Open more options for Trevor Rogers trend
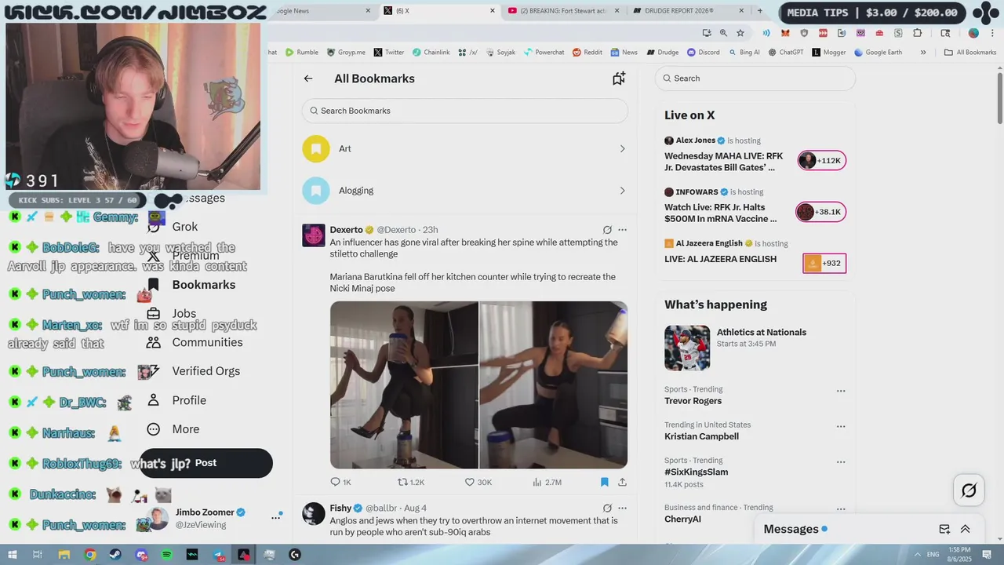1004x565 pixels. point(841,391)
